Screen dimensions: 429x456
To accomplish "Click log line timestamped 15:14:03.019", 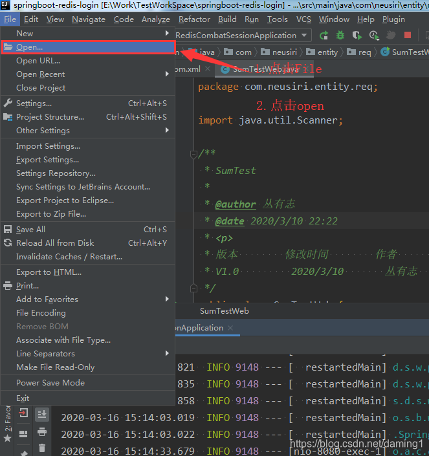I will coord(244,418).
